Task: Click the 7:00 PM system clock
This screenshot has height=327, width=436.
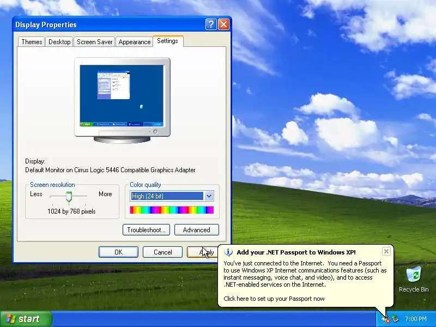Action: (x=415, y=319)
